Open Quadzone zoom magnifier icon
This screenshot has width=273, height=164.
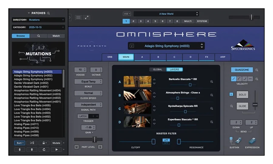257,70
